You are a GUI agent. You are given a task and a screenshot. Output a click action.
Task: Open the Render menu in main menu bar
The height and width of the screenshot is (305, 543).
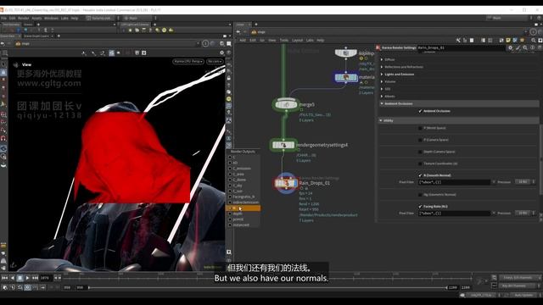click(24, 18)
